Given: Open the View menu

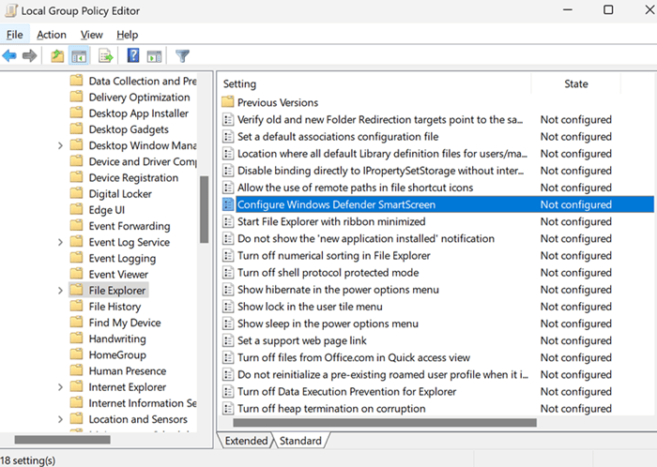Looking at the screenshot, I should pos(91,35).
